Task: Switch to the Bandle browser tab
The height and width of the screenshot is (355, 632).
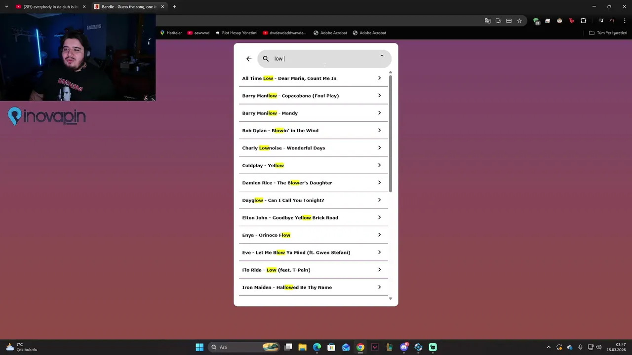Action: click(129, 7)
